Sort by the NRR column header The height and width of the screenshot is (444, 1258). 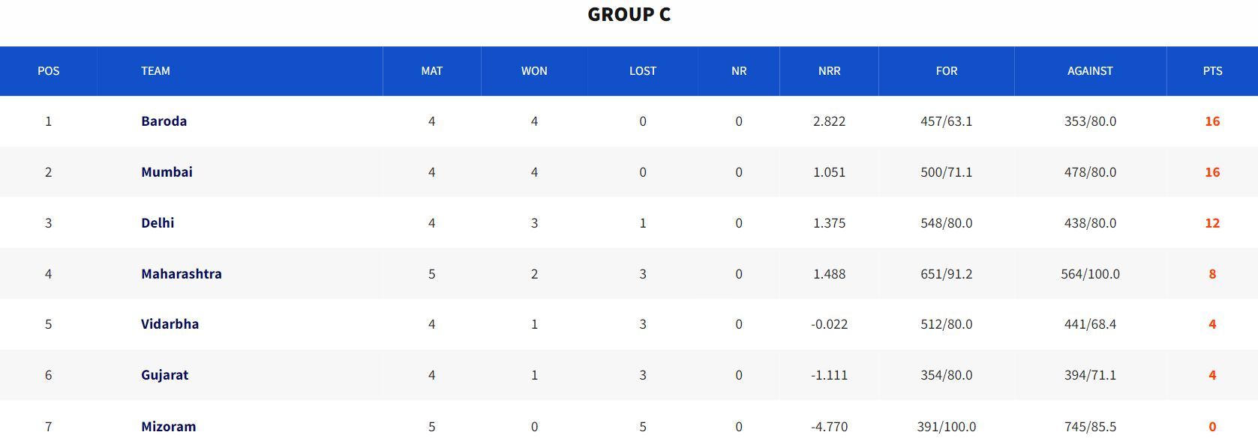tap(829, 71)
